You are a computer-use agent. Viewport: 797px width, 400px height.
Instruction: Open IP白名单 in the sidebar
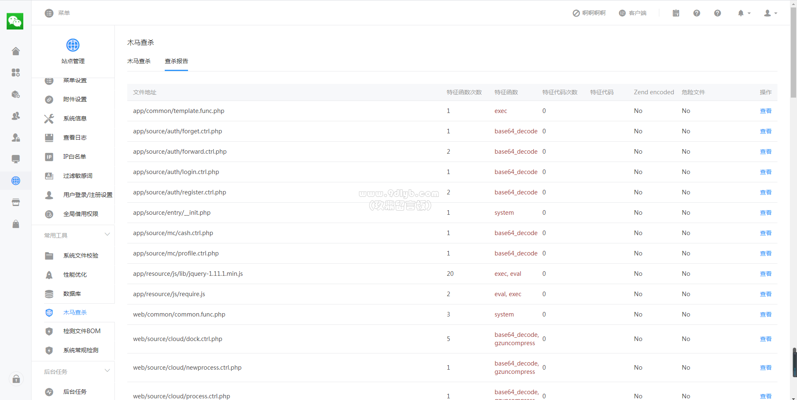pos(74,157)
